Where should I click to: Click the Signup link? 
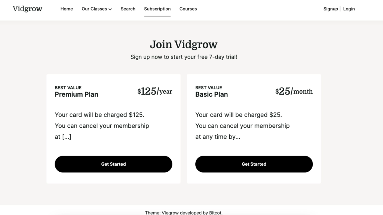(330, 9)
